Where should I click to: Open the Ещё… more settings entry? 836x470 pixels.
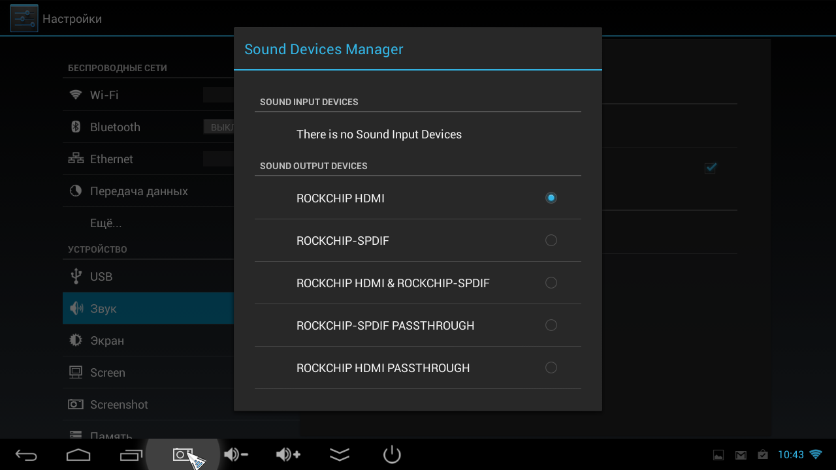tap(148, 223)
